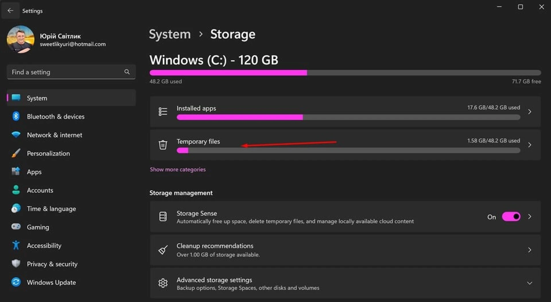Viewport: 551px width, 302px height.
Task: Click the Apps icon in sidebar
Action: click(16, 171)
